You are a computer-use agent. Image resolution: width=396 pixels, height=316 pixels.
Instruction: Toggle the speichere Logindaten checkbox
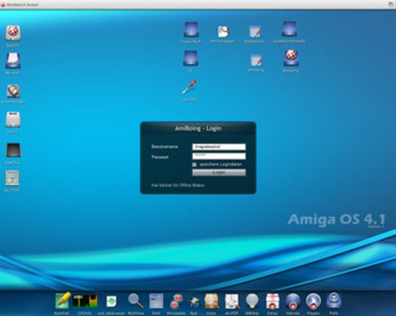pos(194,165)
